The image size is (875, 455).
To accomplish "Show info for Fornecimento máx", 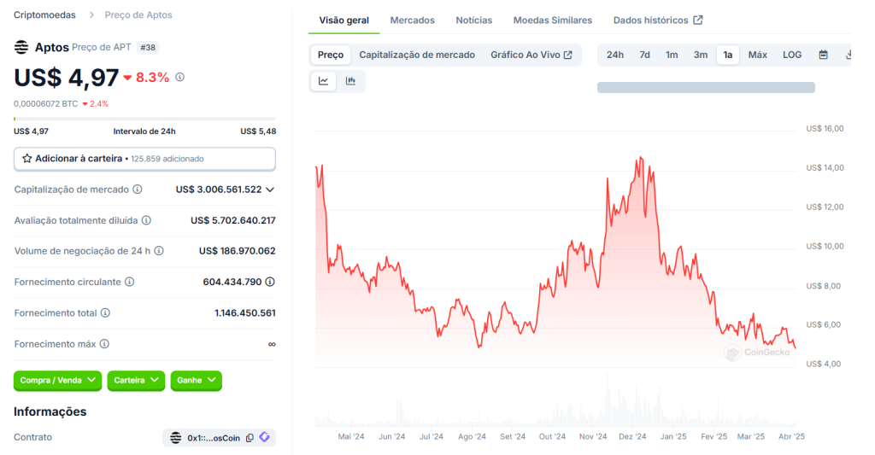I will tap(104, 344).
